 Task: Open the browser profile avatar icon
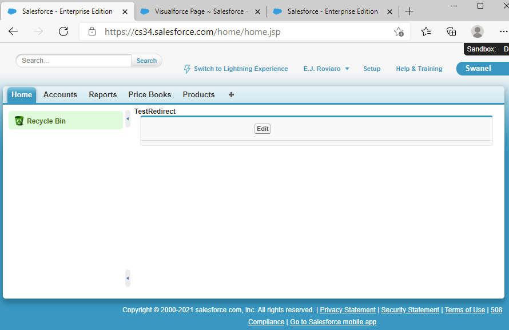click(x=477, y=32)
